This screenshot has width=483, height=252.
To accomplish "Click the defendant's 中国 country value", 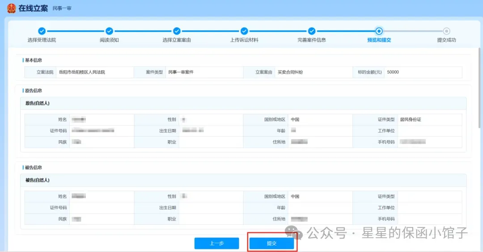I will pos(295,197).
